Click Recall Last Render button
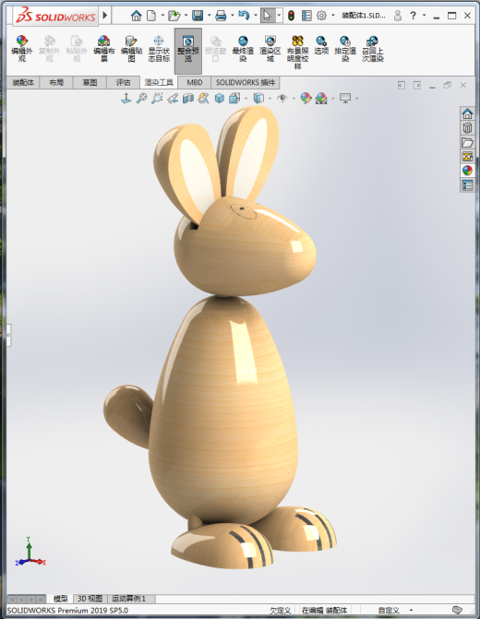480x619 pixels. [373, 48]
